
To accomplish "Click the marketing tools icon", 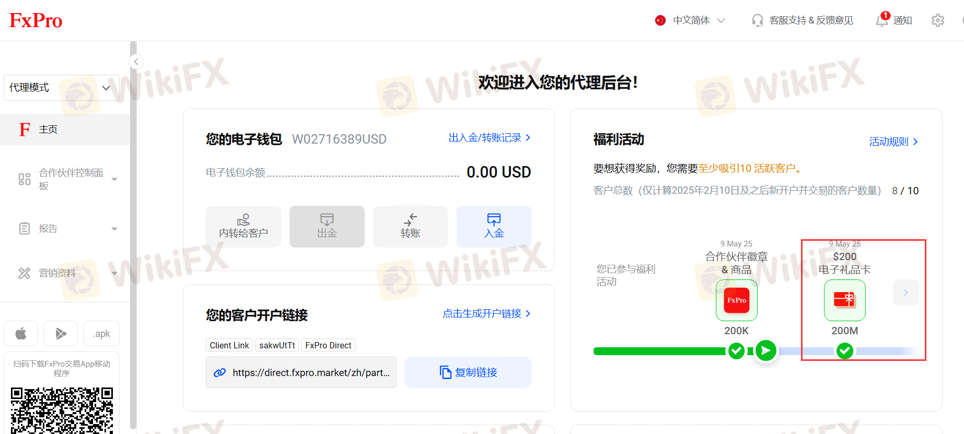I will pos(25,273).
